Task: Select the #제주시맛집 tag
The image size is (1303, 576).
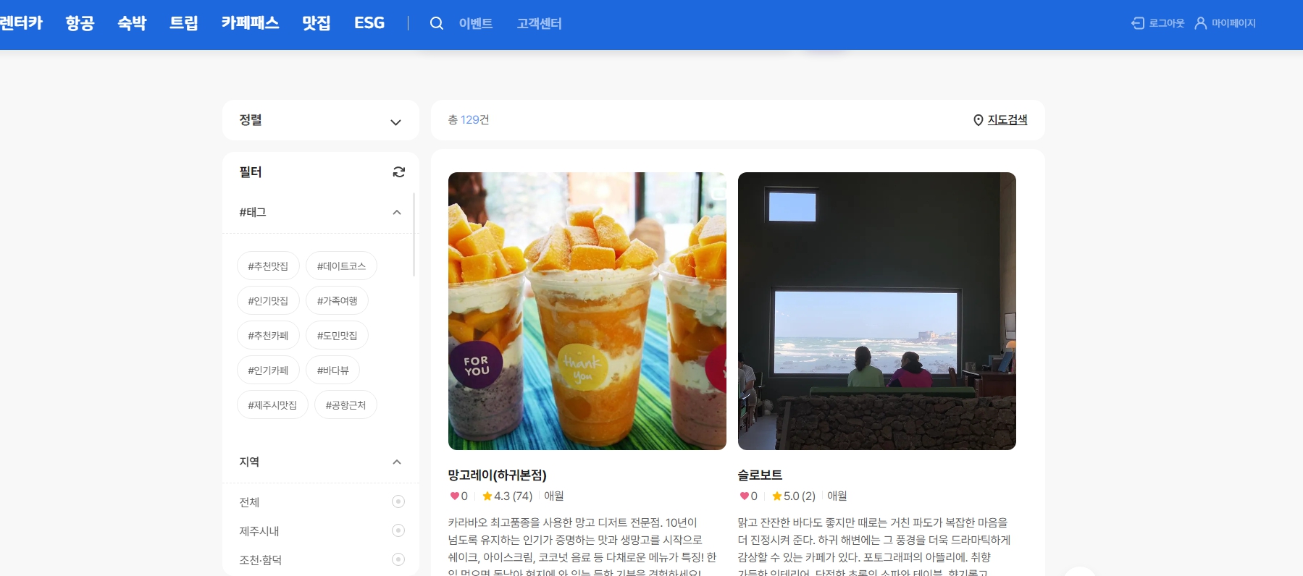Action: pyautogui.click(x=272, y=405)
